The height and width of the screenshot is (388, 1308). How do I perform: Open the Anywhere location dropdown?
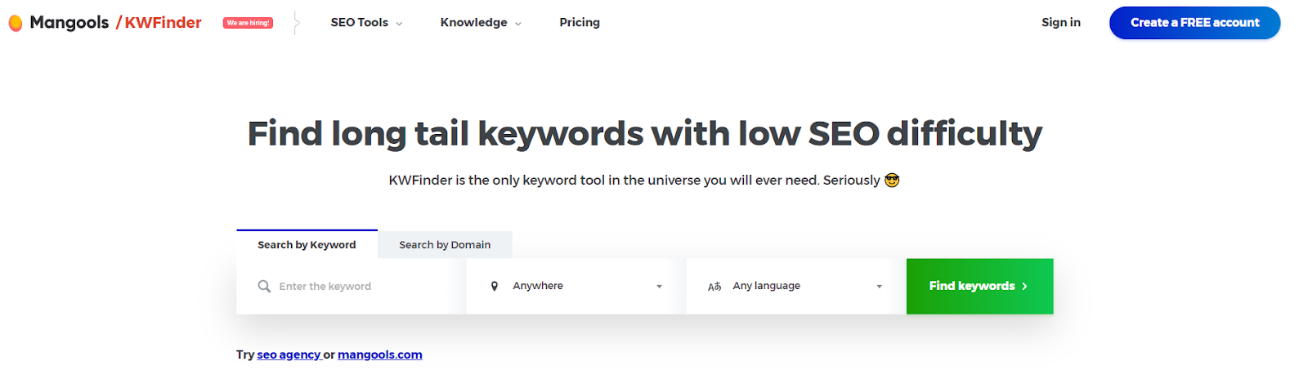click(576, 287)
